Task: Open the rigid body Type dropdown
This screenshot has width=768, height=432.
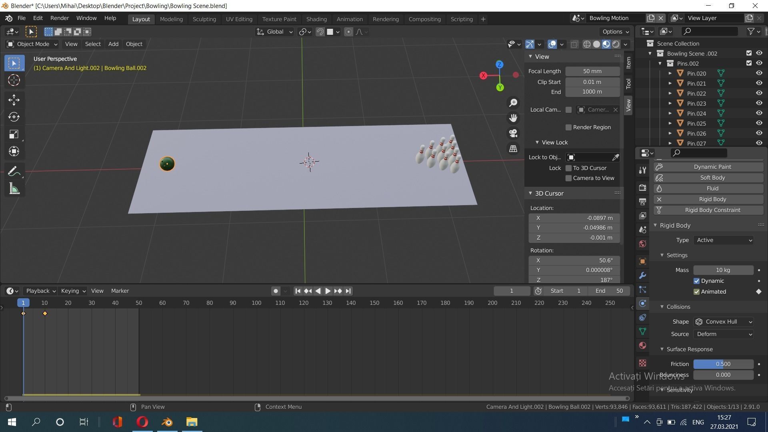Action: [724, 240]
